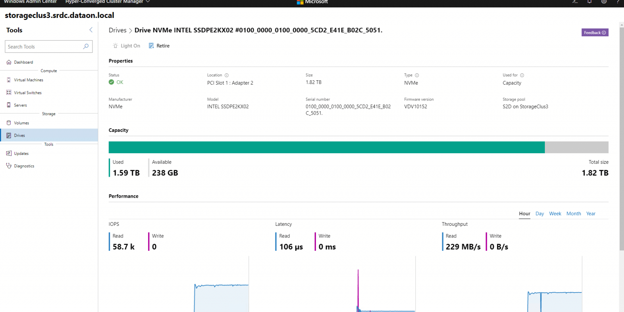Go back via Drives breadcrumb link
Screen dimensions: 624x312
pyautogui.click(x=118, y=30)
